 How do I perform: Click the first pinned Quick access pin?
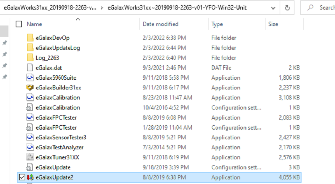[5, 43]
